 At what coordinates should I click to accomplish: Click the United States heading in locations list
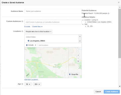31,37
